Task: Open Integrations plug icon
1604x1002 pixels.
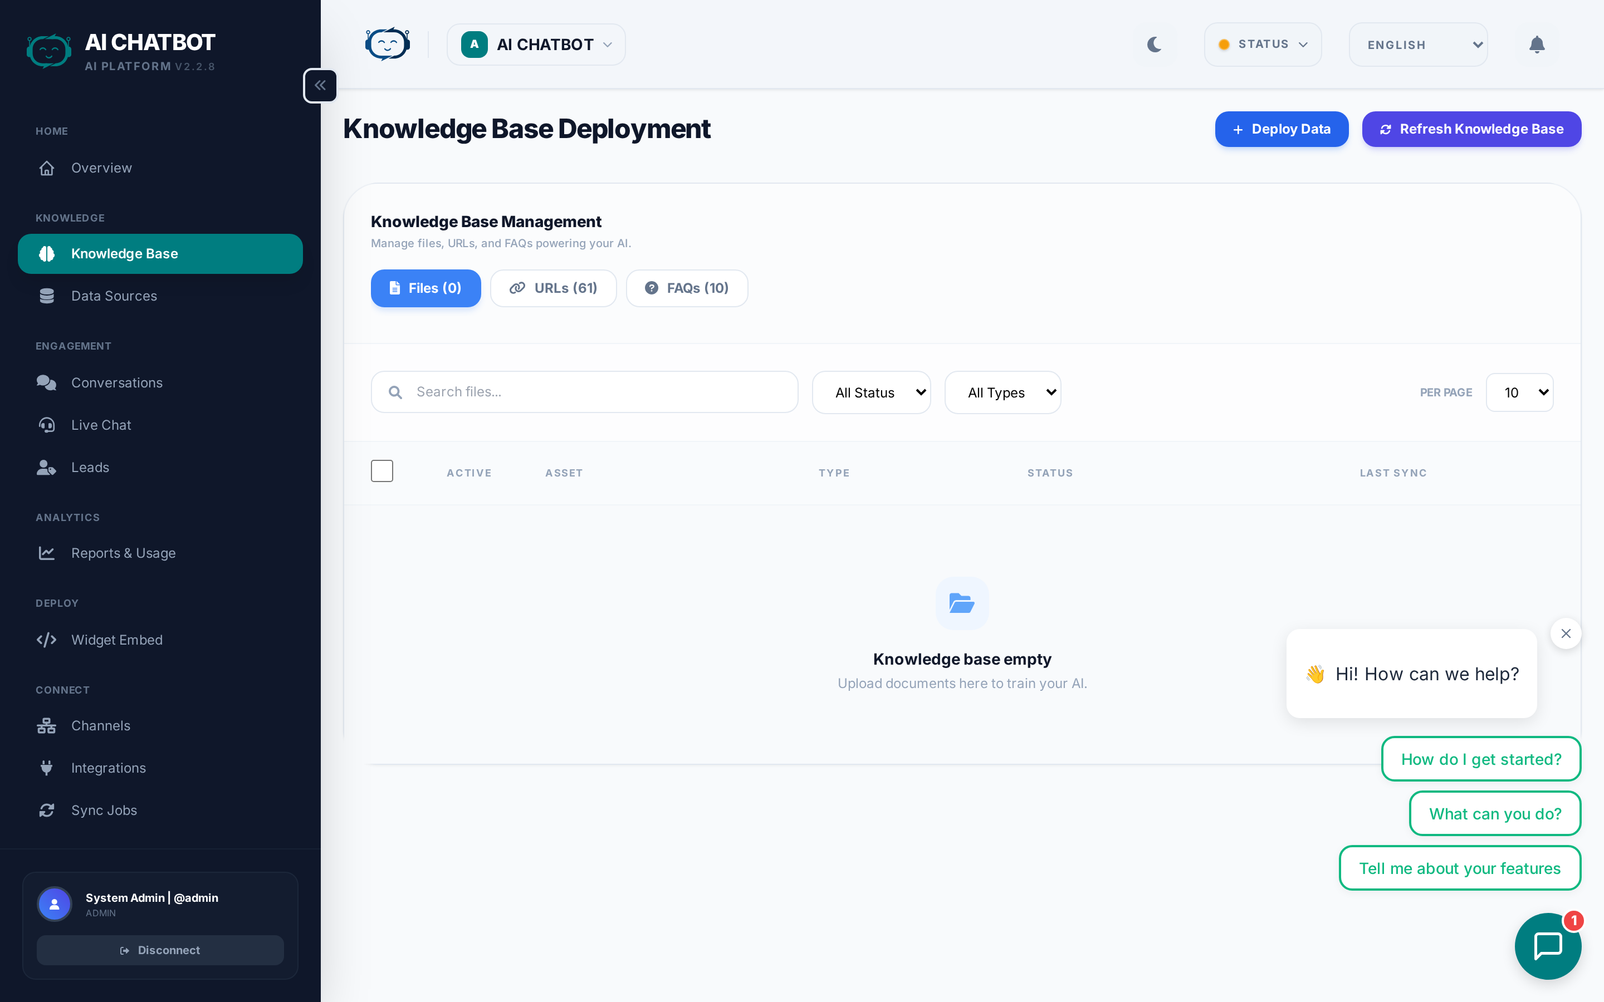Action: click(46, 768)
